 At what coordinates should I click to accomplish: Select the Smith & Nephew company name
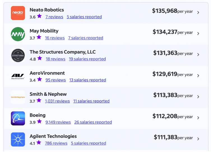tap(48, 94)
